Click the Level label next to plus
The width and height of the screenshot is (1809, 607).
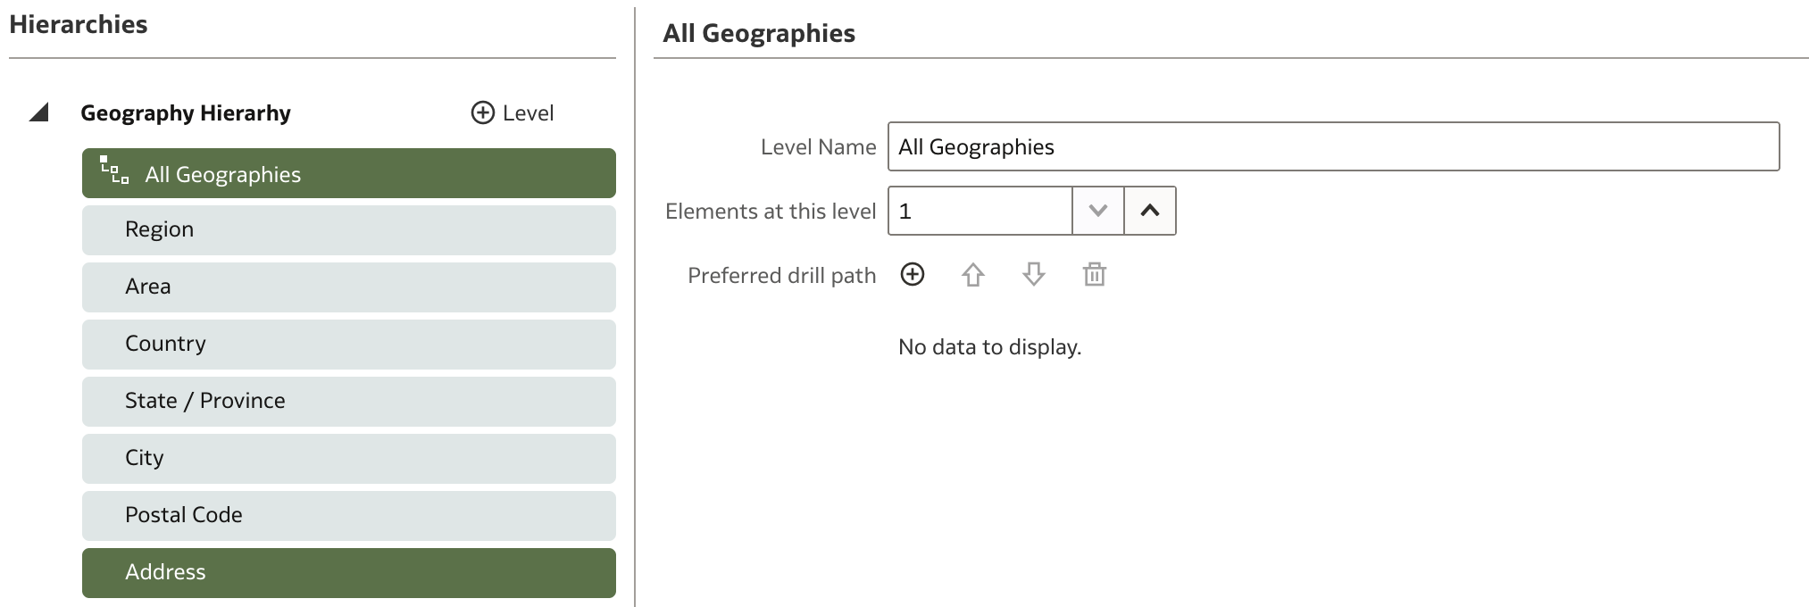tap(528, 112)
